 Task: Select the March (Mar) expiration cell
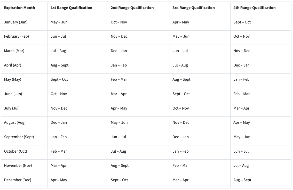coord(14,51)
